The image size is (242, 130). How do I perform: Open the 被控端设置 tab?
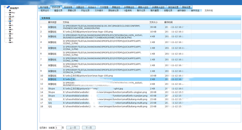[x=173, y=7]
